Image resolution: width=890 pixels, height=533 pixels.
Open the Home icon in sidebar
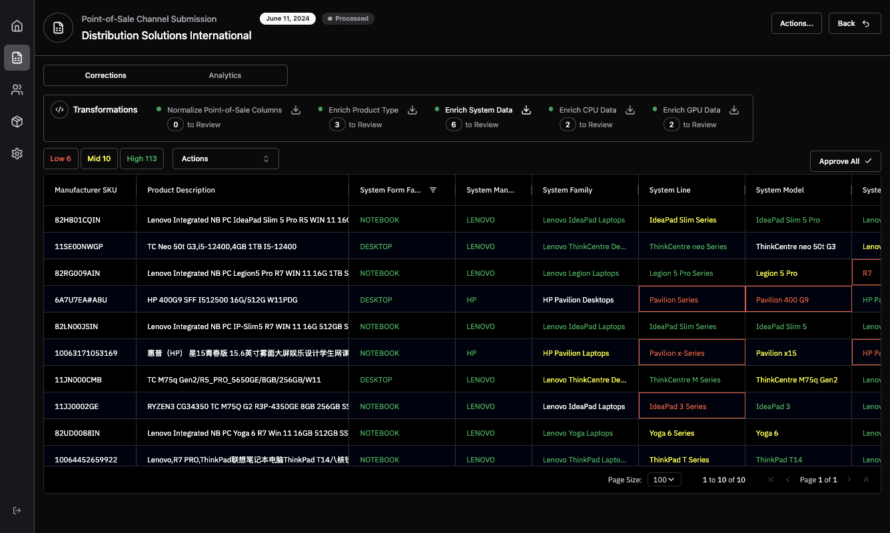[17, 26]
